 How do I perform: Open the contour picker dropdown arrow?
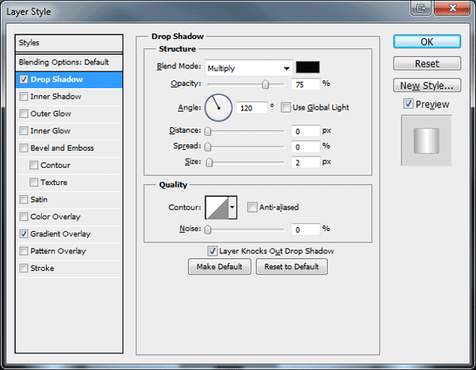[x=232, y=207]
